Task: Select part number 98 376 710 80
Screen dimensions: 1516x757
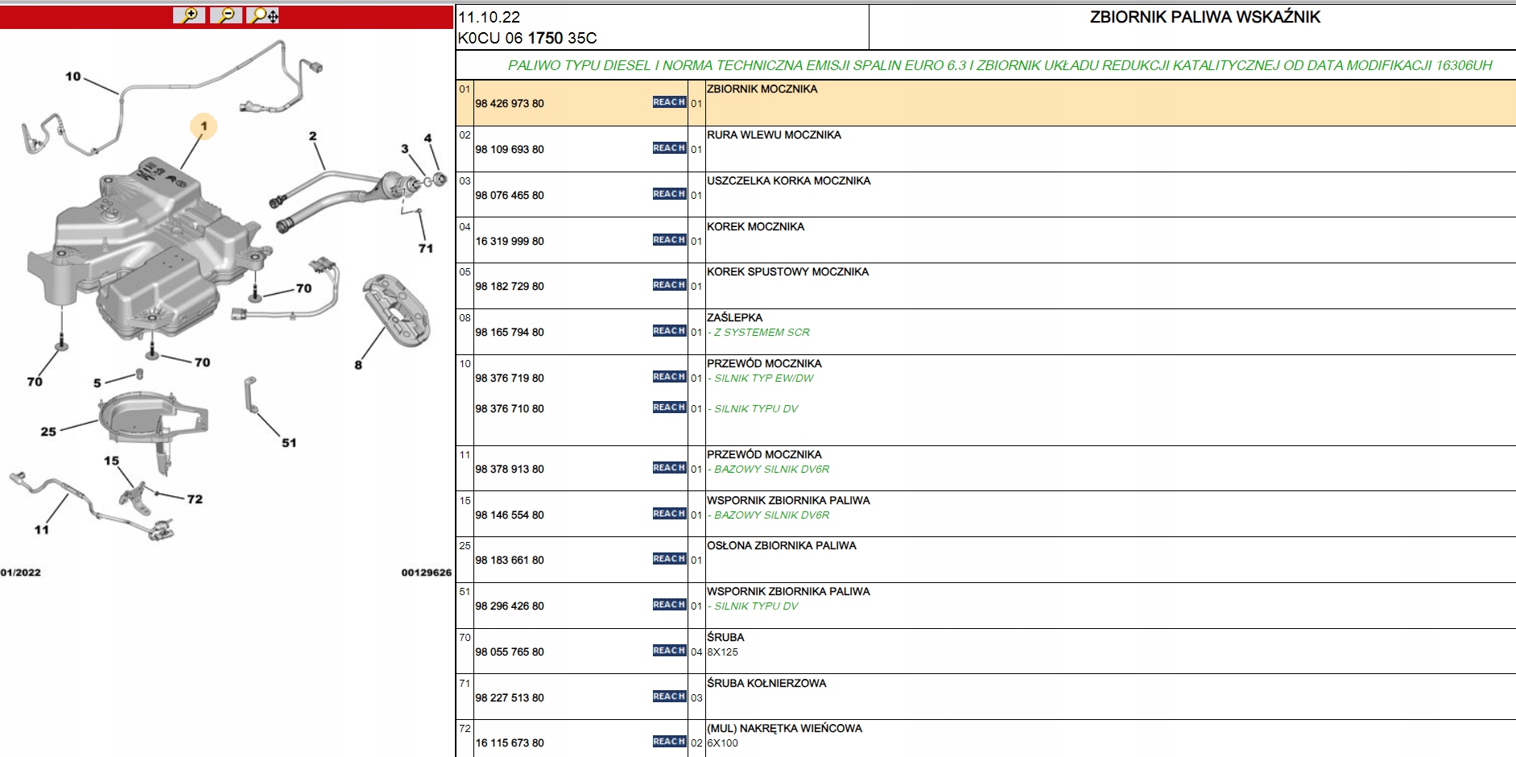Action: 510,409
